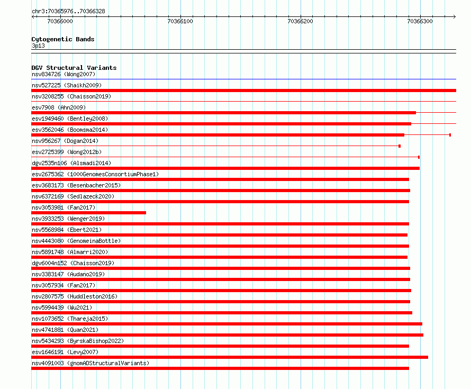Select dgv6004n152 (Chaisson2019) label
The image size is (471, 389).
coord(73,263)
